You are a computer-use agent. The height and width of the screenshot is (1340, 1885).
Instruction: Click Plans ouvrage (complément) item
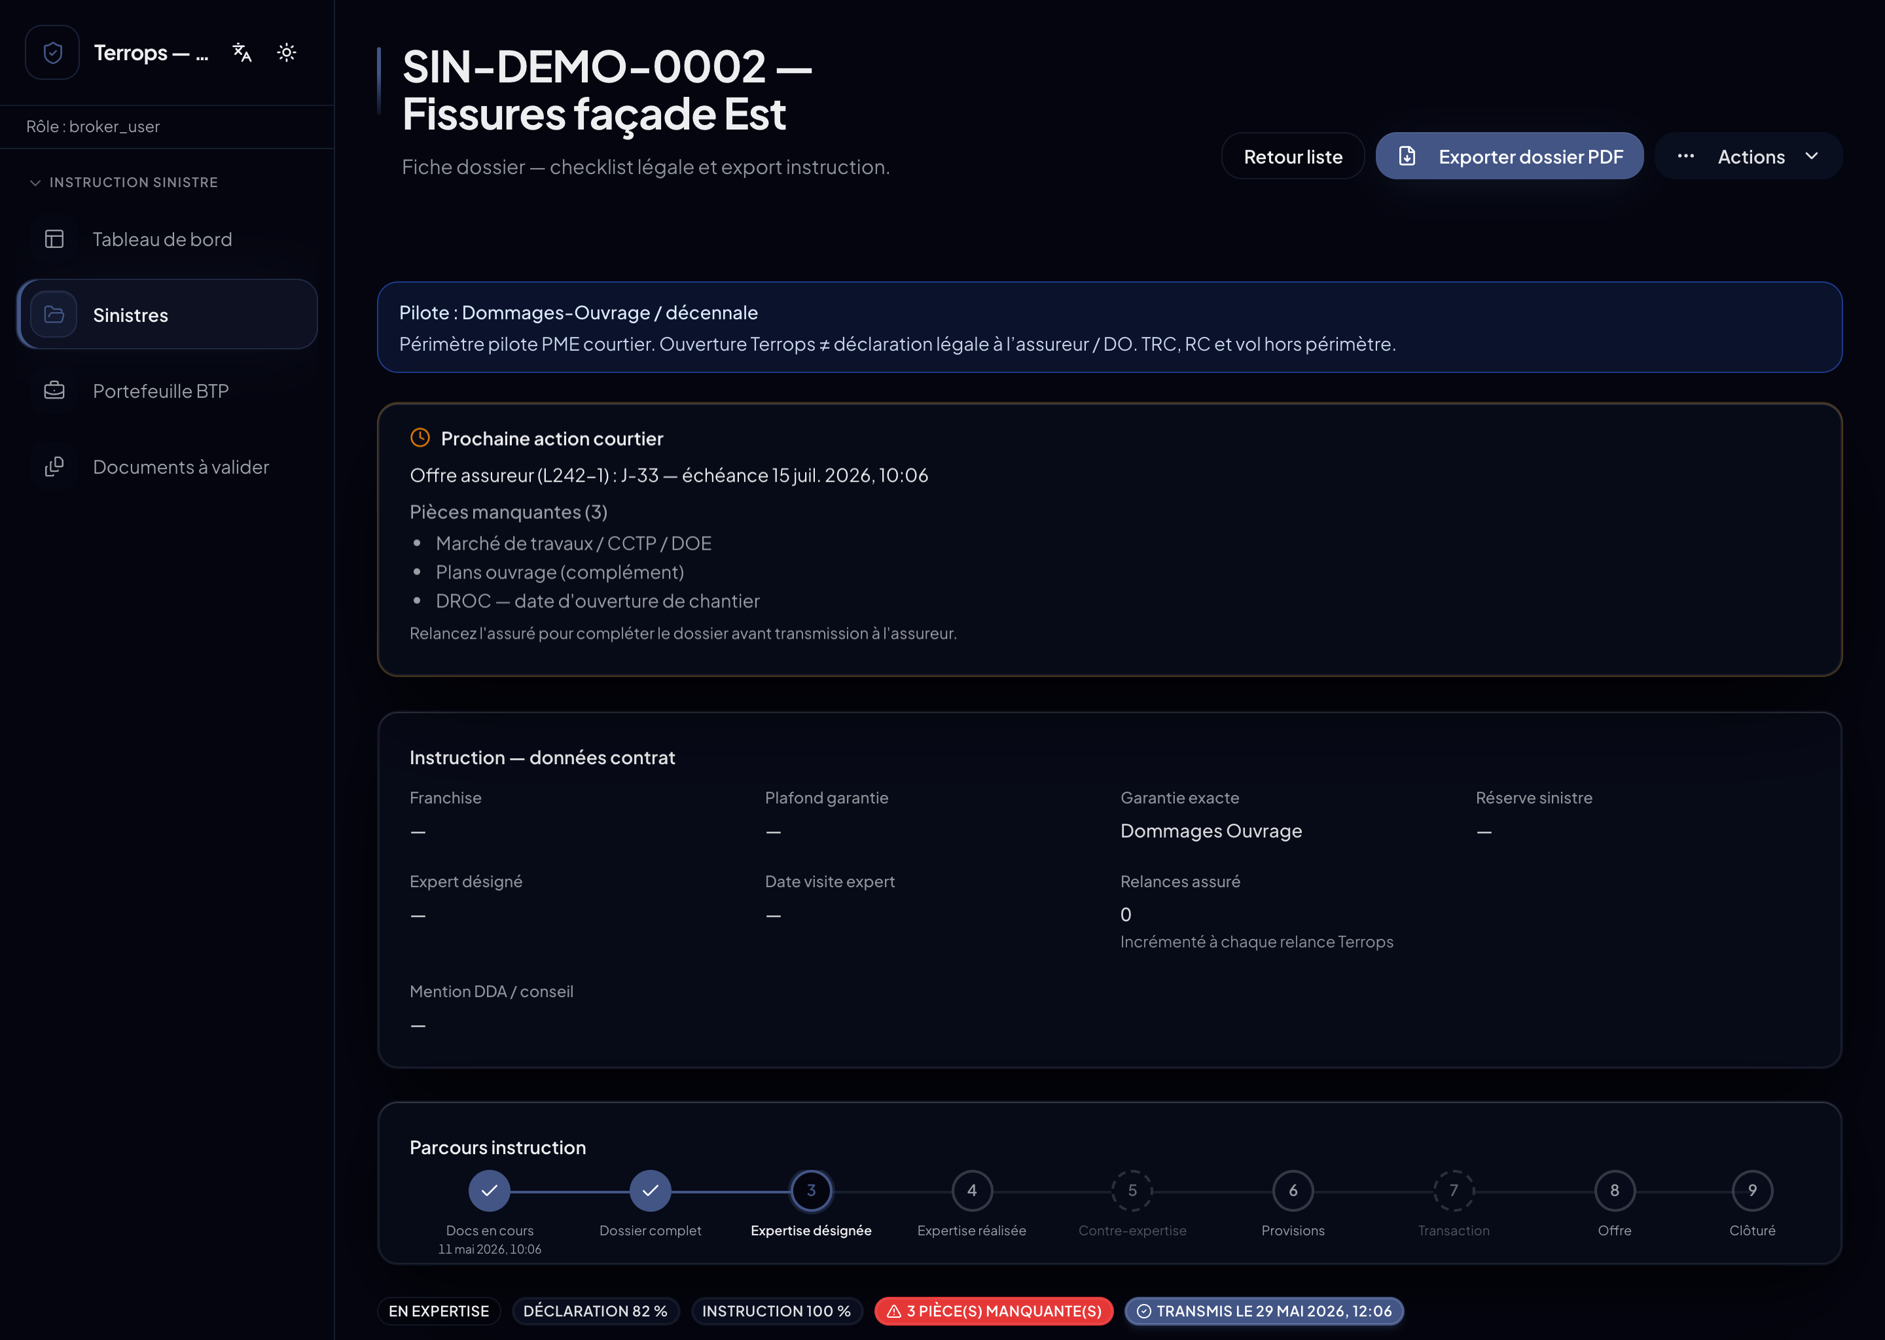pos(560,572)
